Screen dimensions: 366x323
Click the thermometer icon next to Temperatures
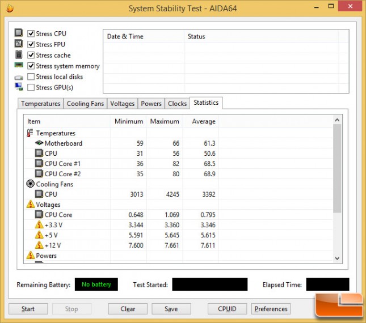(30, 133)
